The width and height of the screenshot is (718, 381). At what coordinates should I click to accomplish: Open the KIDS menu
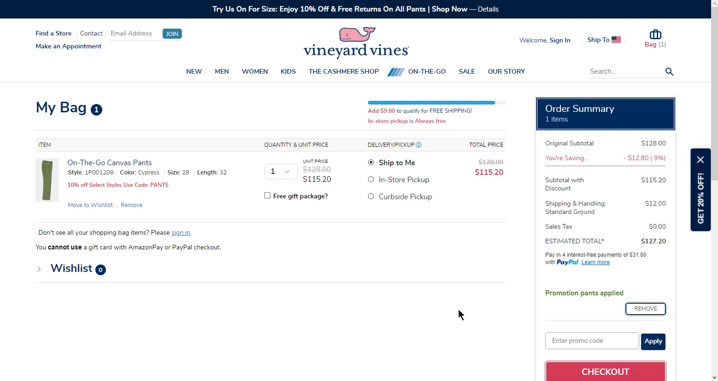pos(288,72)
